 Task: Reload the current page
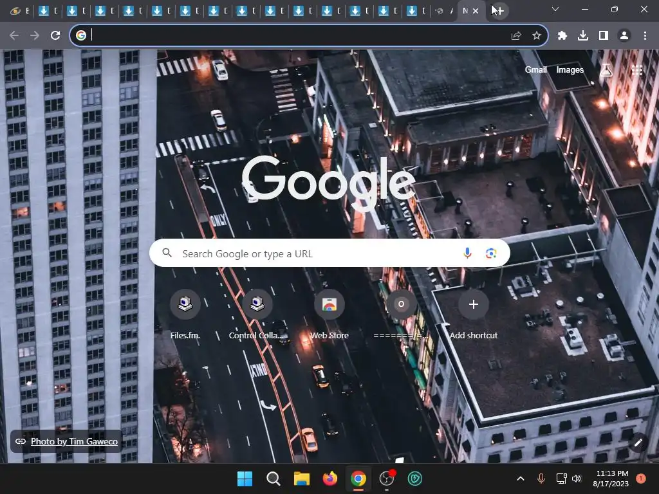(55, 36)
